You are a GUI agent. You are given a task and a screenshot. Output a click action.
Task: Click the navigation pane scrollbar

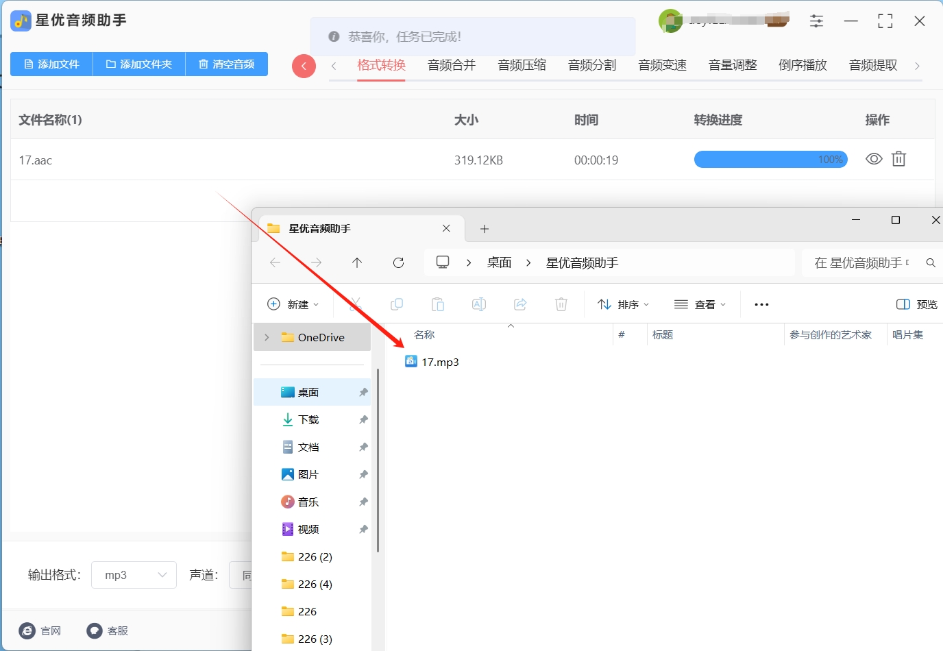pos(378,460)
